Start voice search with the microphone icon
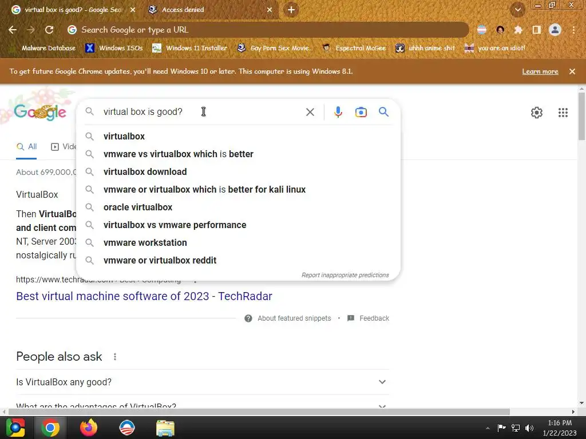This screenshot has width=586, height=439. coord(338,112)
